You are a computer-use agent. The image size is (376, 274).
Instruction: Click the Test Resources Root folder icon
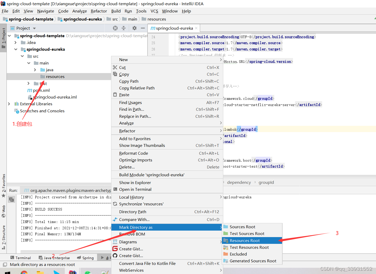(x=226, y=247)
